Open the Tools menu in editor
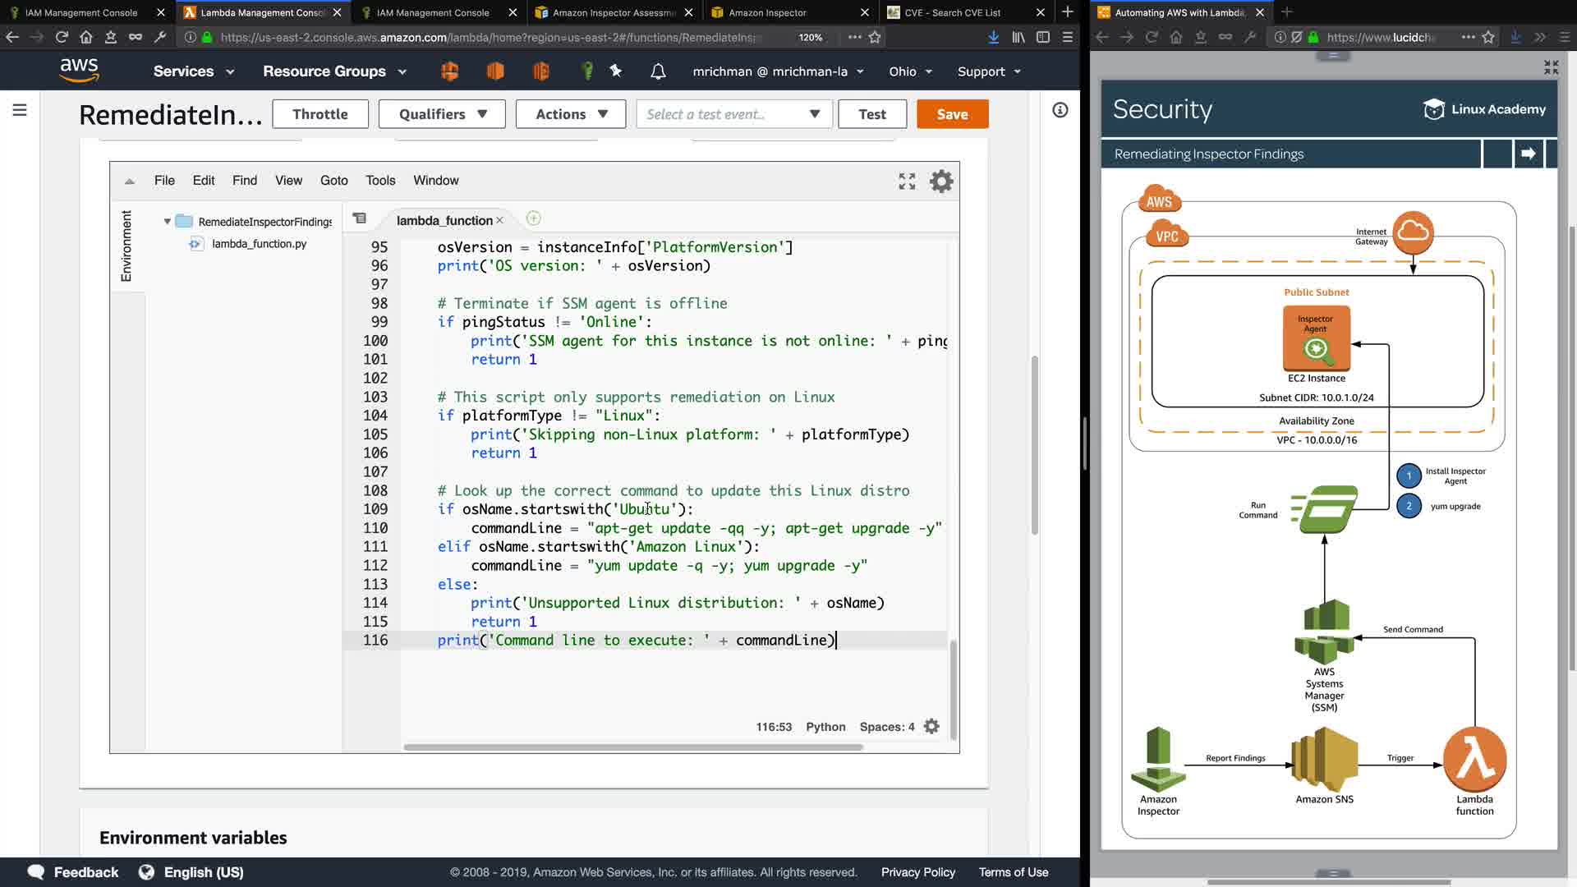The image size is (1577, 887). pos(380,181)
